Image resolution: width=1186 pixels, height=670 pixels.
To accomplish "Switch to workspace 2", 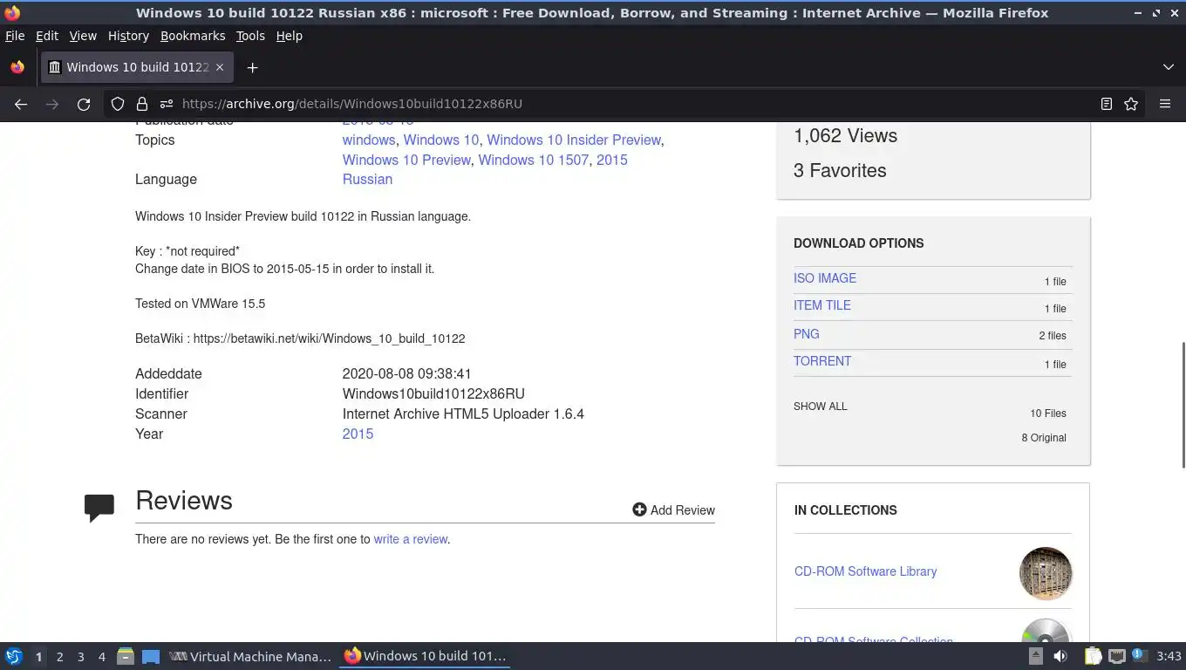I will point(59,657).
